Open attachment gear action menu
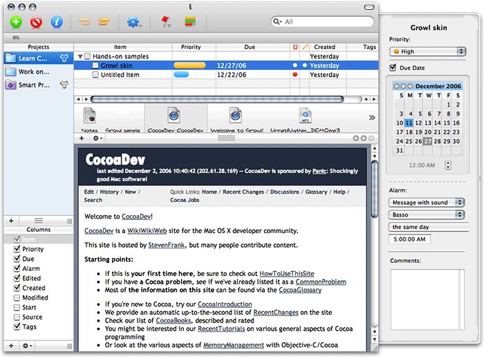 (x=97, y=138)
